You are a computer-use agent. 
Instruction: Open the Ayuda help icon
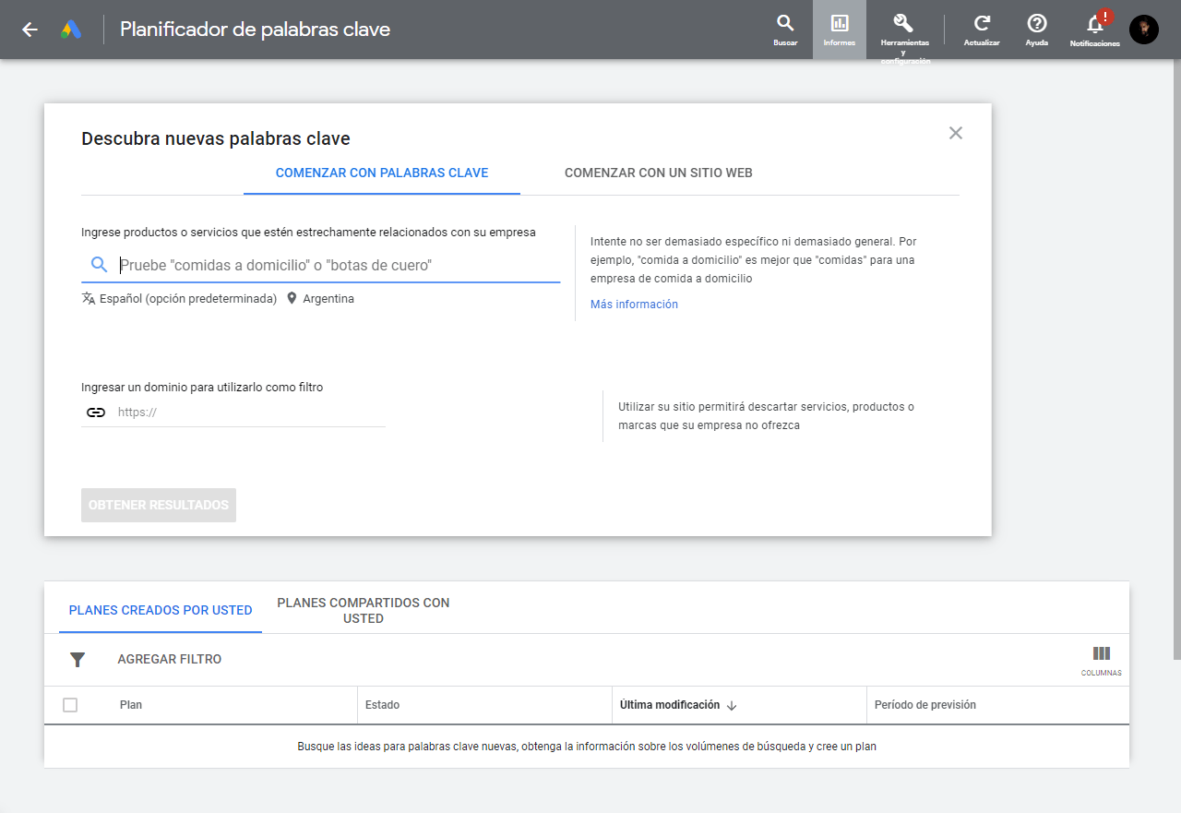point(1036,20)
